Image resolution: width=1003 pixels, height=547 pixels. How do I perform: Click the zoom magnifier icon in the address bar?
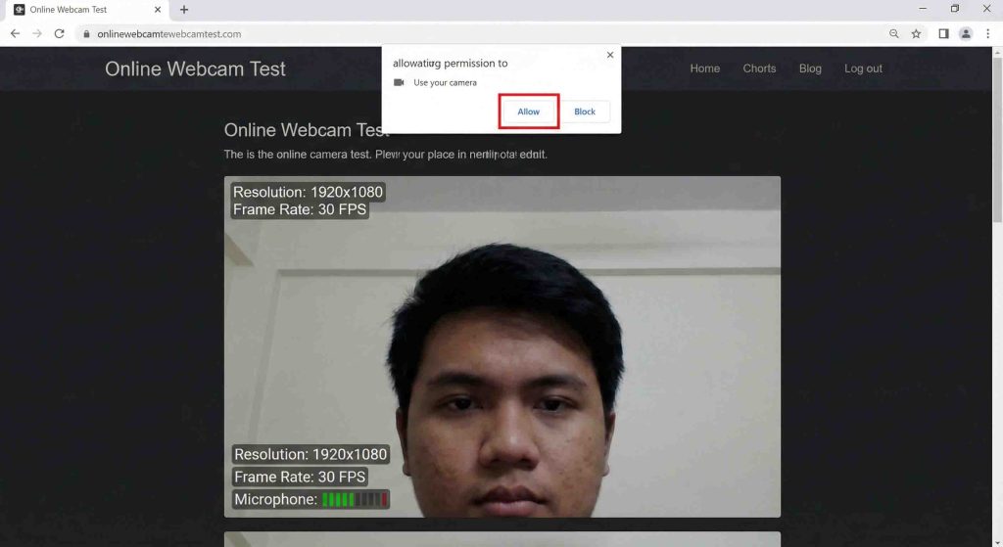coord(893,34)
